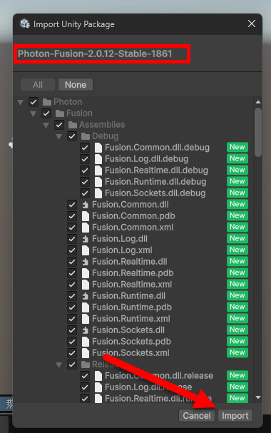
Task: Uncheck the Photon folder checkbox
Action: [x=34, y=102]
